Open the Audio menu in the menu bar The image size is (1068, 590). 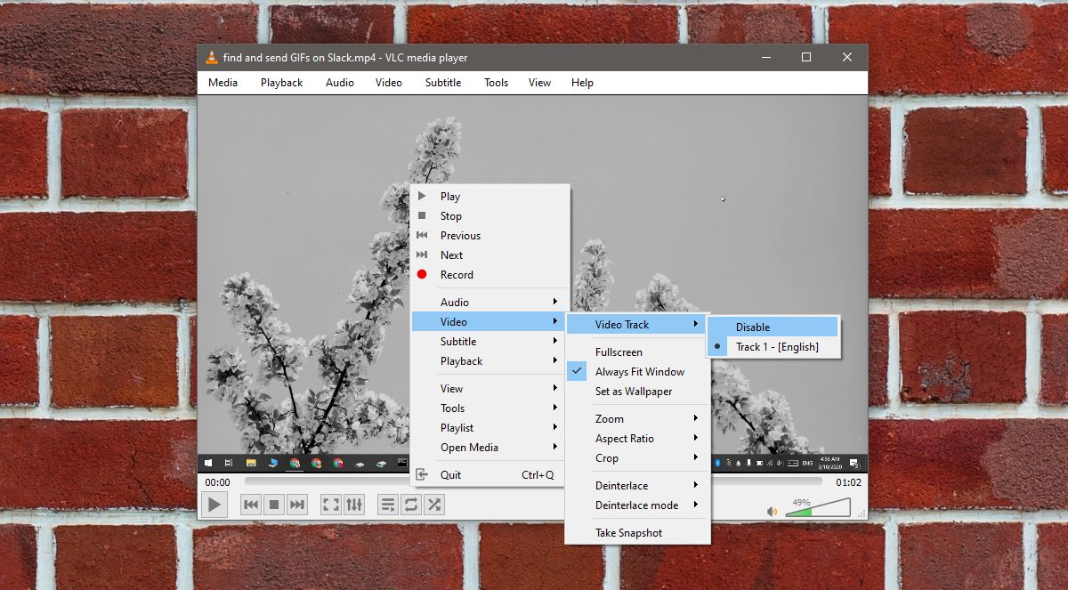tap(339, 83)
